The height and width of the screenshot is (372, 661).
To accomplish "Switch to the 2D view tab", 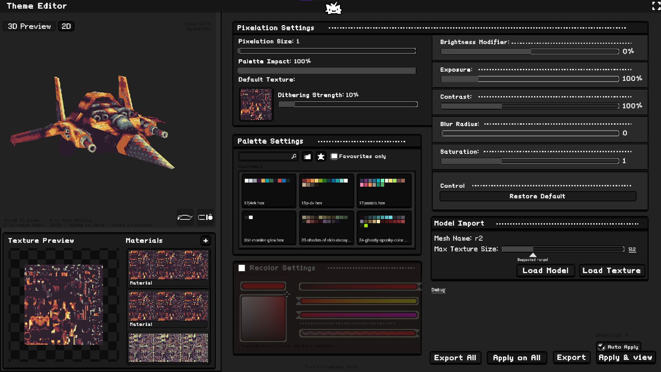I will (x=66, y=26).
